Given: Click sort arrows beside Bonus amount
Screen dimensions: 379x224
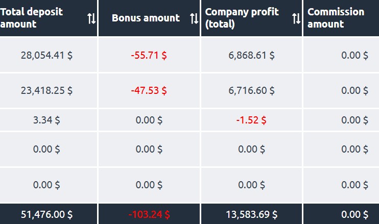Looking at the screenshot, I should point(194,18).
